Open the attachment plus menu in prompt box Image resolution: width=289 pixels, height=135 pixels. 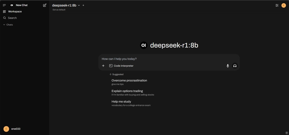[103, 66]
